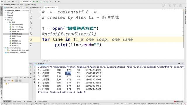Expand 课件 folder arrow
Image resolution: width=187 pixels, height=105 pixels.
pyautogui.click(x=7, y=22)
